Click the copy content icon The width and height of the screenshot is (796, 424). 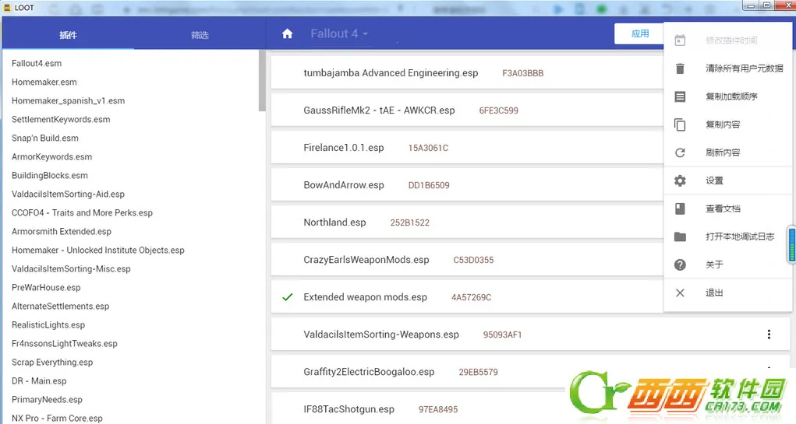click(680, 124)
